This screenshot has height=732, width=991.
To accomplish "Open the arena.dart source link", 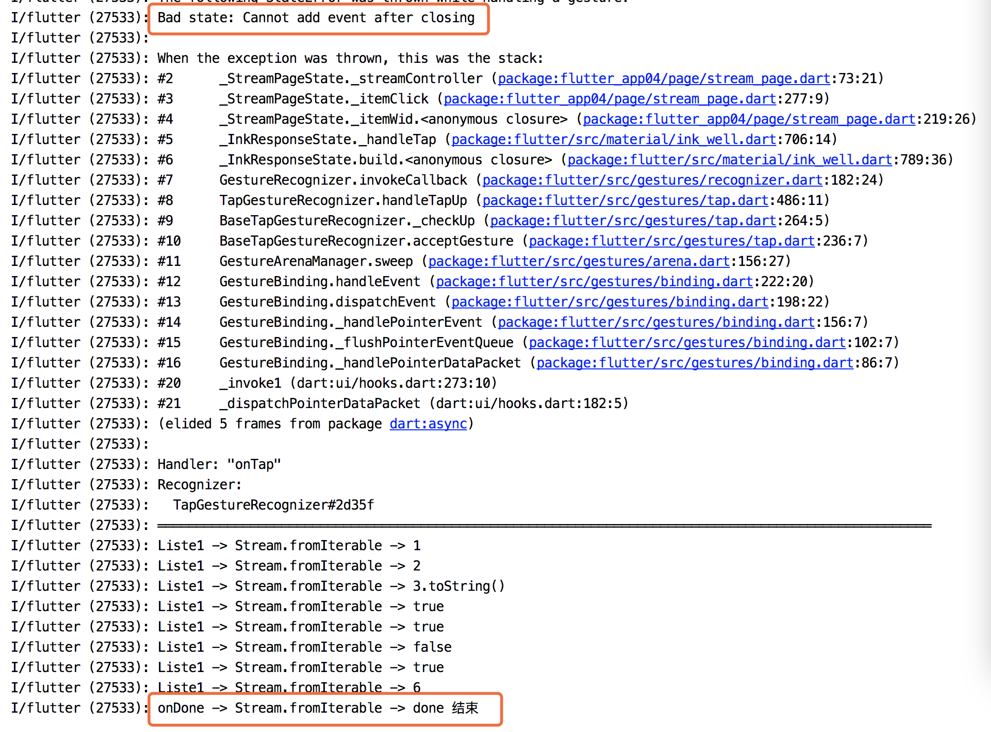I will 578,261.
